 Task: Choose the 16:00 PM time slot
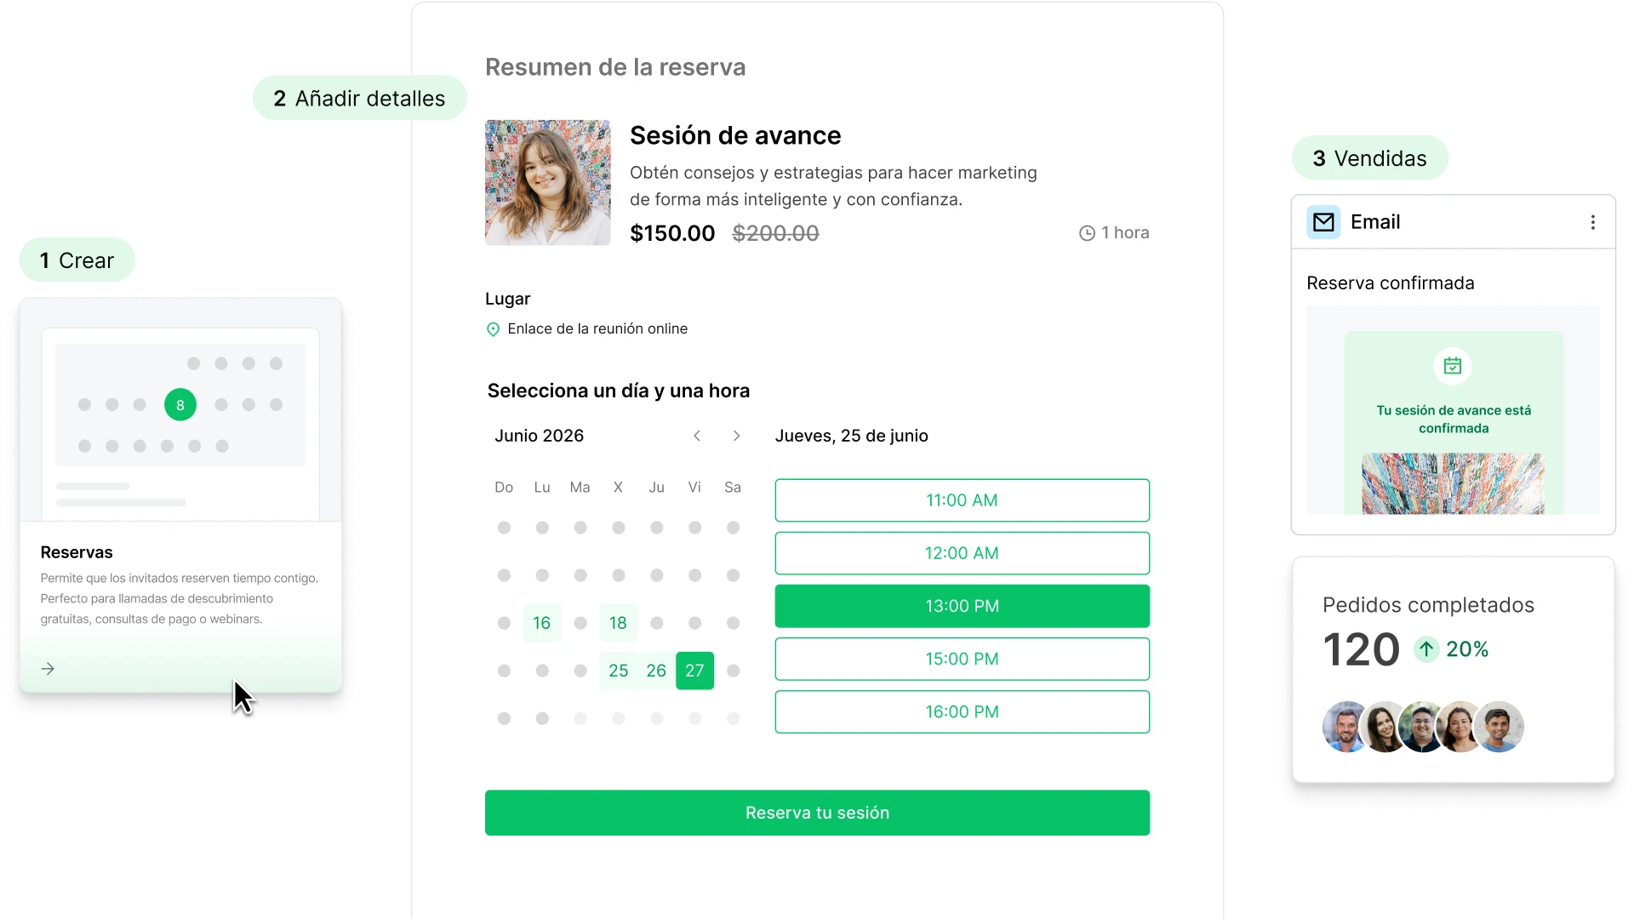pyautogui.click(x=962, y=711)
